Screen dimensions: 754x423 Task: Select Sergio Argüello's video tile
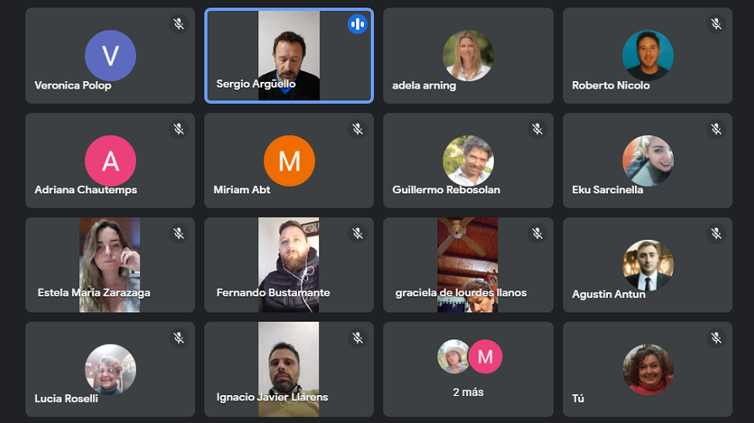[289, 55]
